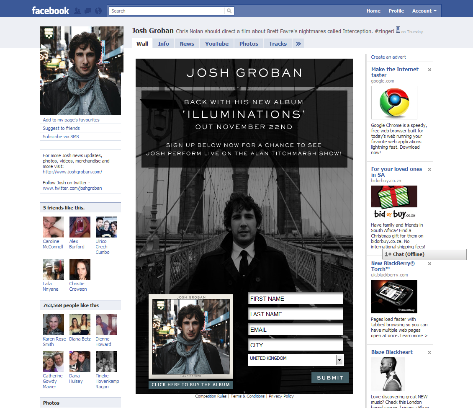Viewport: 473px width, 408px height.
Task: Click Josh Groban's main profile photo
Action: click(80, 70)
